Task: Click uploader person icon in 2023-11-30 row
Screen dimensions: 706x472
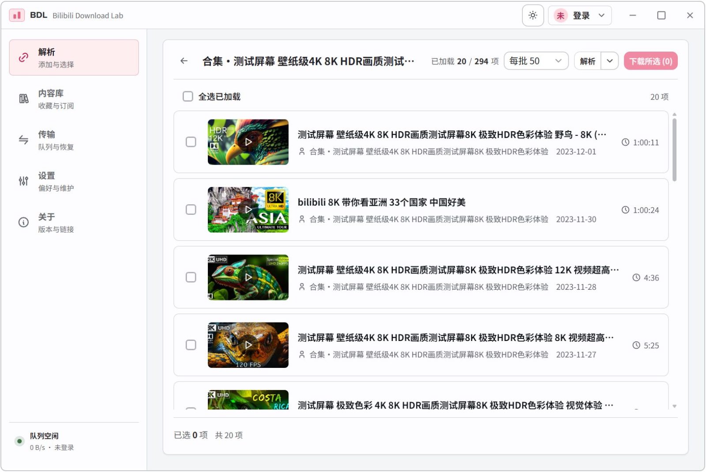Action: pyautogui.click(x=302, y=219)
